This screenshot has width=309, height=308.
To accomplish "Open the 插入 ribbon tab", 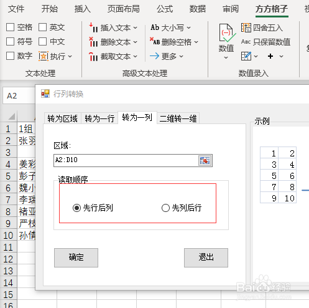I will click(x=83, y=9).
